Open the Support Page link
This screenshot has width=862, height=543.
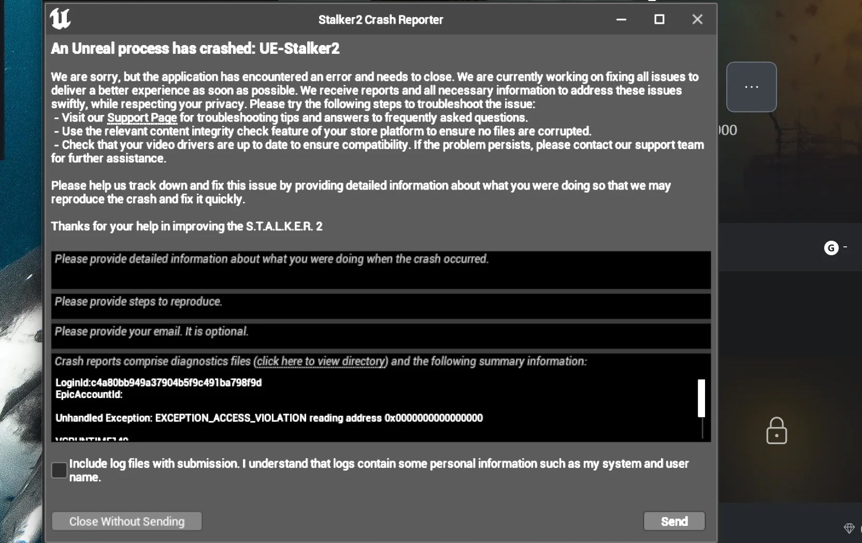pos(142,118)
